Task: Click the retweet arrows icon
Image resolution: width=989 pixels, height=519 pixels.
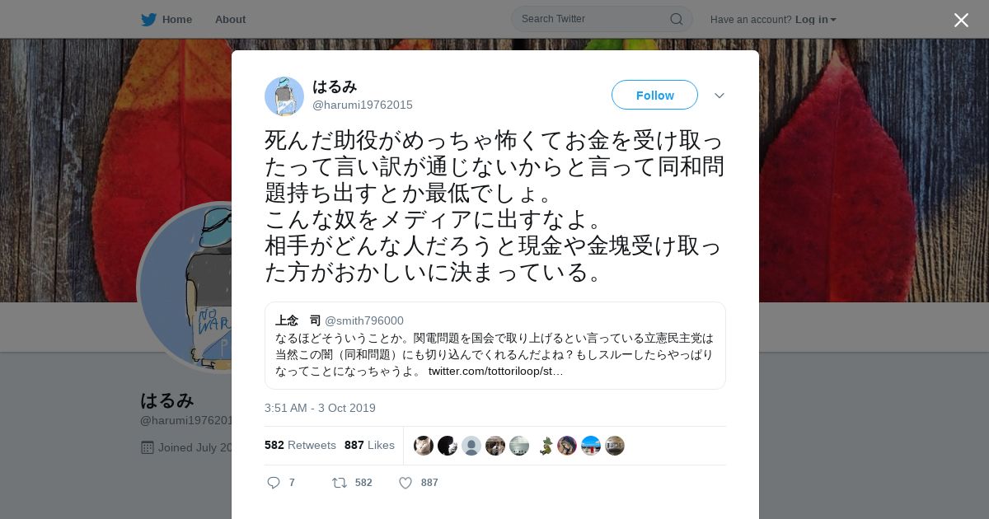Action: [339, 483]
